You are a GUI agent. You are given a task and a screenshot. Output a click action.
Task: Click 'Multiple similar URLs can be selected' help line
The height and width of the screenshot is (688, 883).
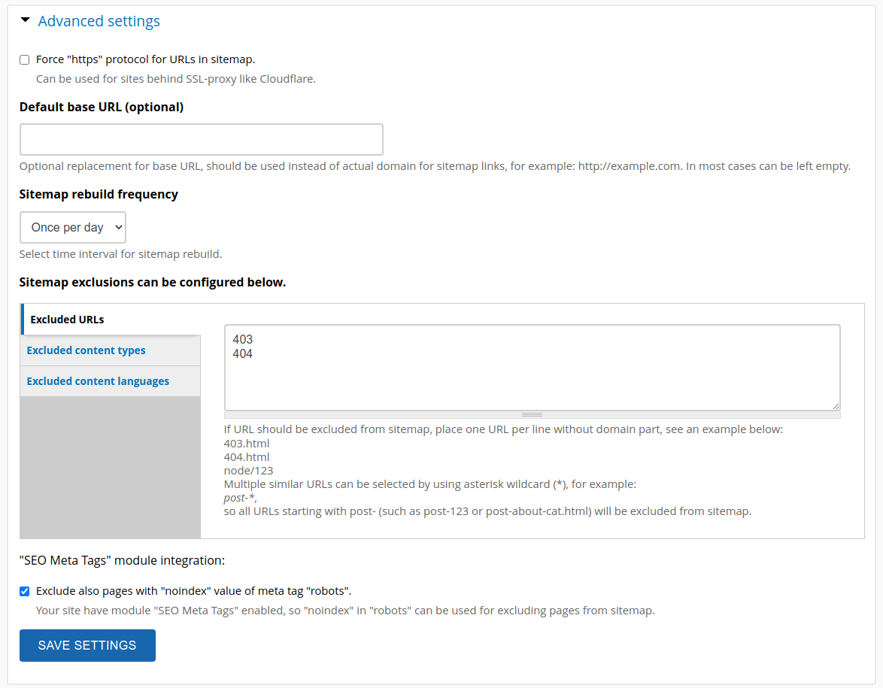(x=430, y=484)
